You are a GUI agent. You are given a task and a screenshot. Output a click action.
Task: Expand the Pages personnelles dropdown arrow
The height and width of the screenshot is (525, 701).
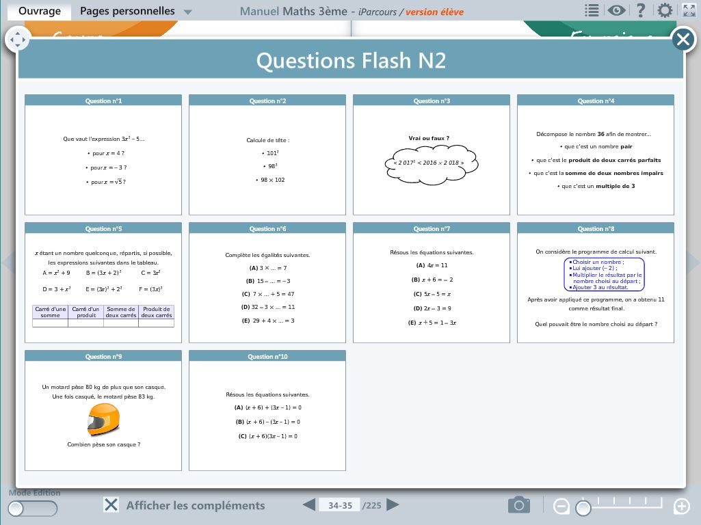pyautogui.click(x=188, y=12)
